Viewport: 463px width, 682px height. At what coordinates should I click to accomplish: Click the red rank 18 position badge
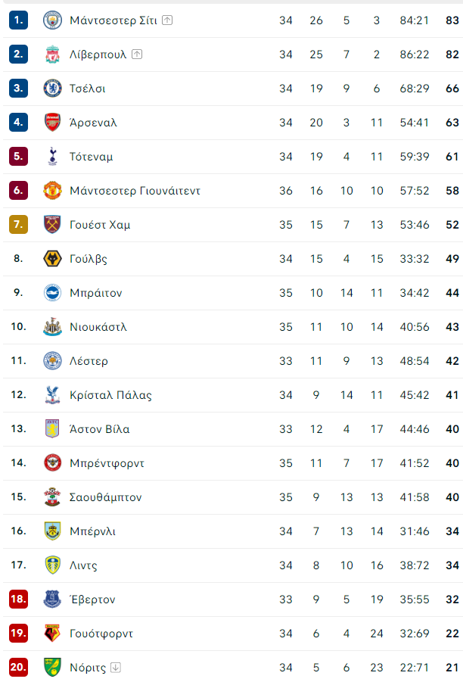coord(18,599)
